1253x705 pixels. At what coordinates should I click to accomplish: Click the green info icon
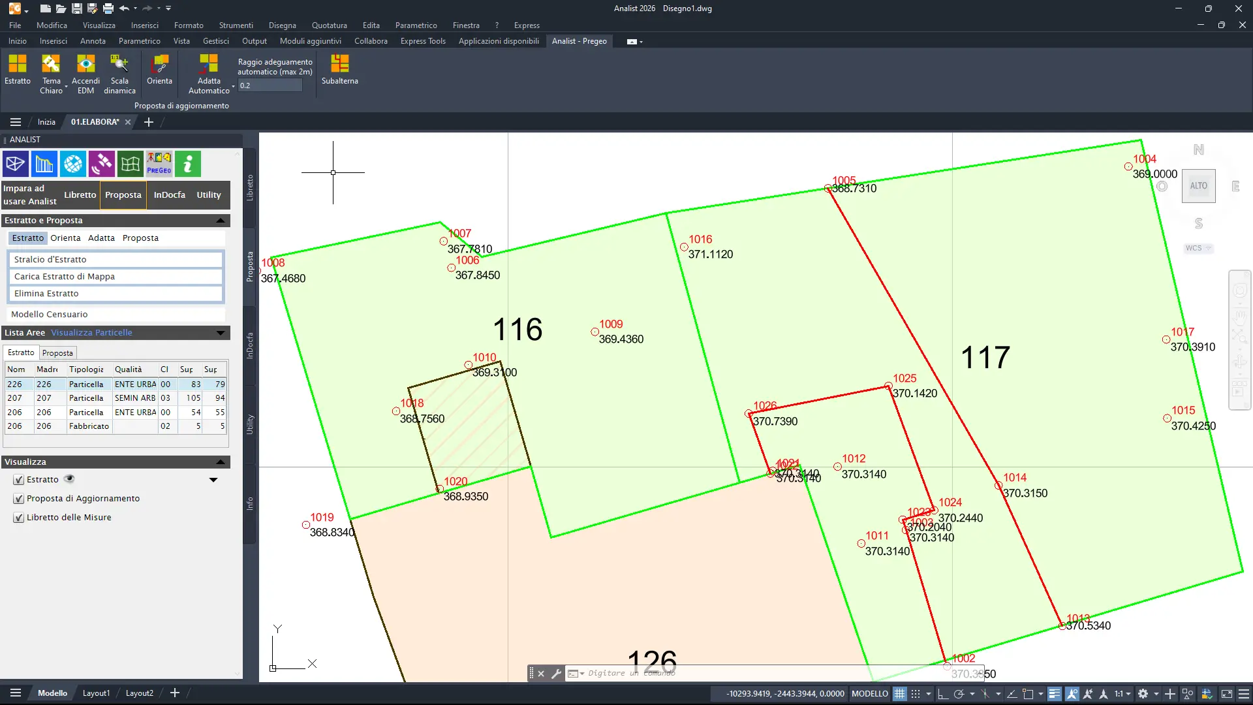pos(187,164)
